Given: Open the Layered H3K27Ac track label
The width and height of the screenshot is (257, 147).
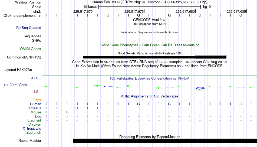Looking at the screenshot, I should 18,70.
